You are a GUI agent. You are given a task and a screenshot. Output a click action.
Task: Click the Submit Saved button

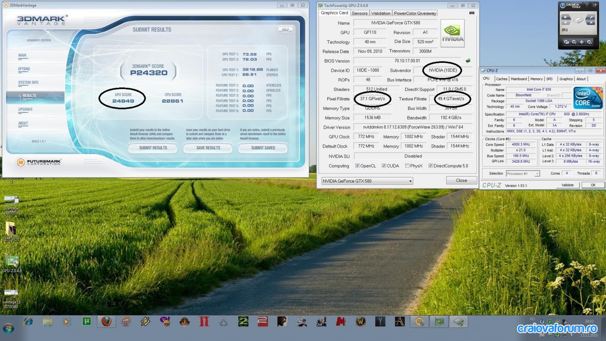pos(263,148)
